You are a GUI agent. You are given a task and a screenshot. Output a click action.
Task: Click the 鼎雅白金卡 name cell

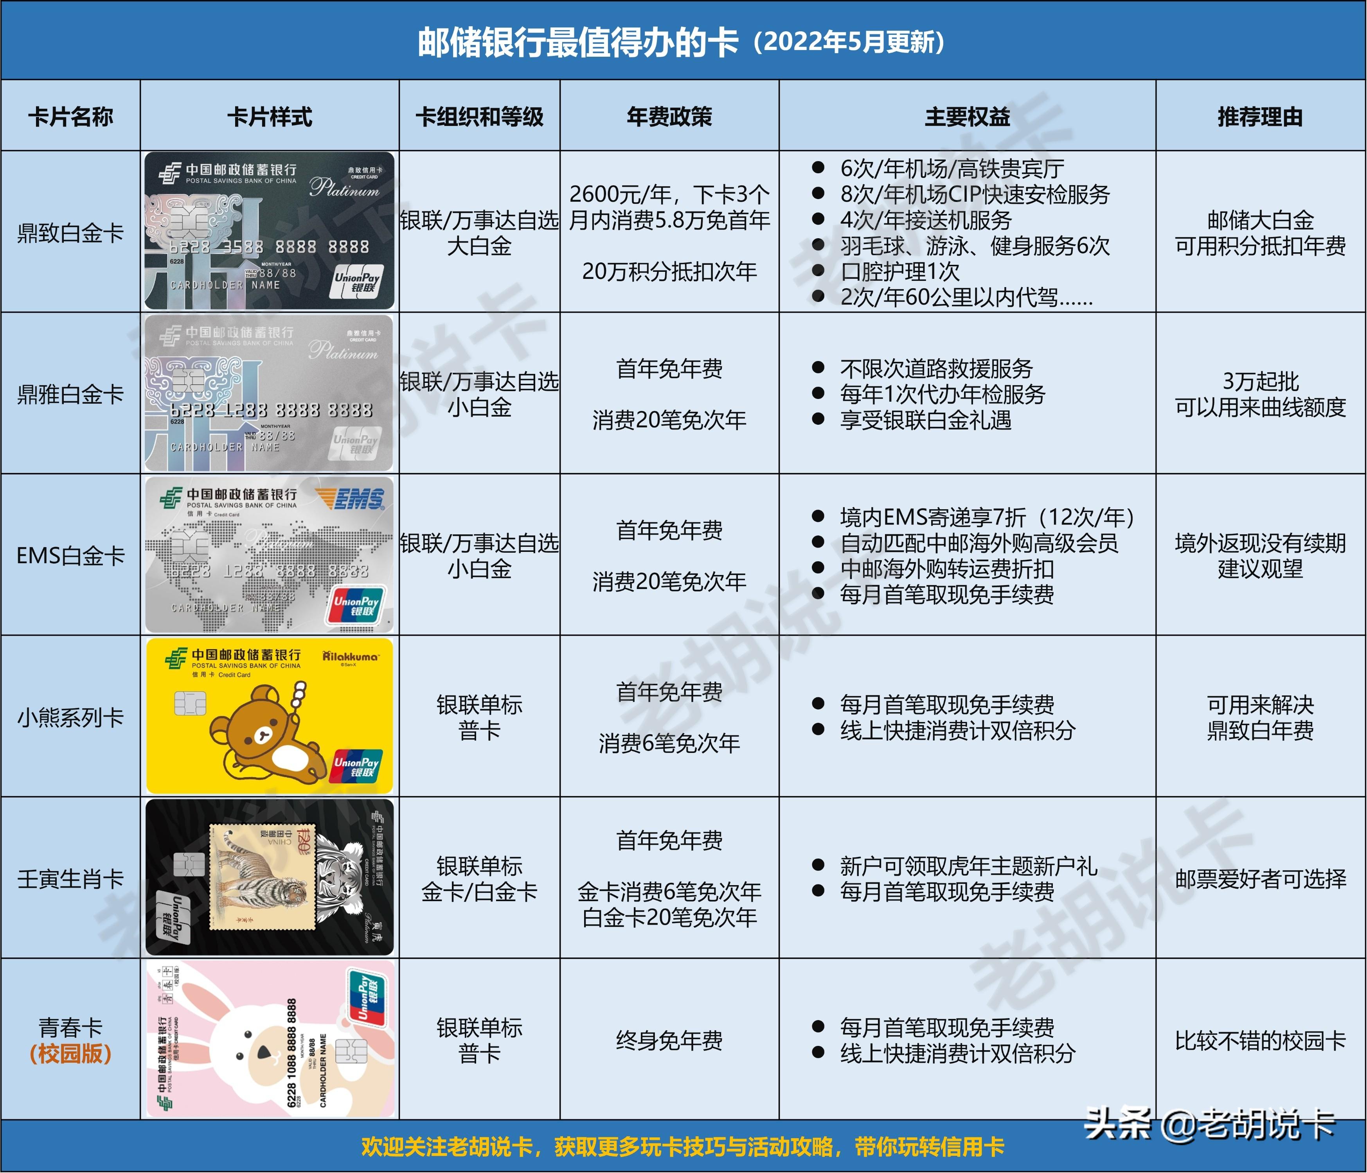[x=70, y=394]
